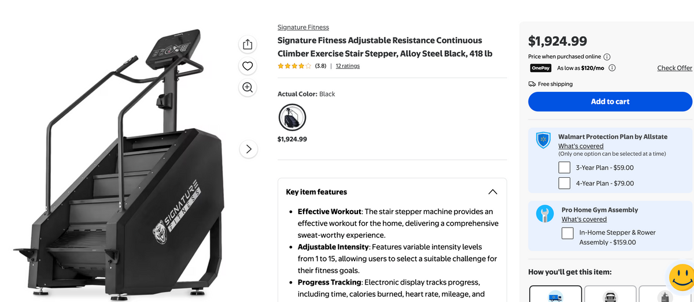The height and width of the screenshot is (302, 694).
Task: Click the Allstate protection plan shield icon
Action: 543,140
